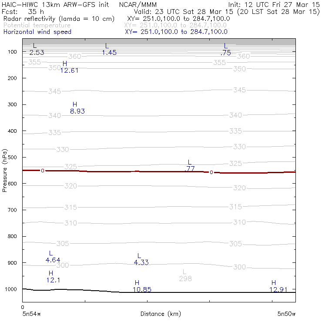Select the 'NCAR/MMM' header label
This screenshot has height=322, width=322.
click(138, 5)
